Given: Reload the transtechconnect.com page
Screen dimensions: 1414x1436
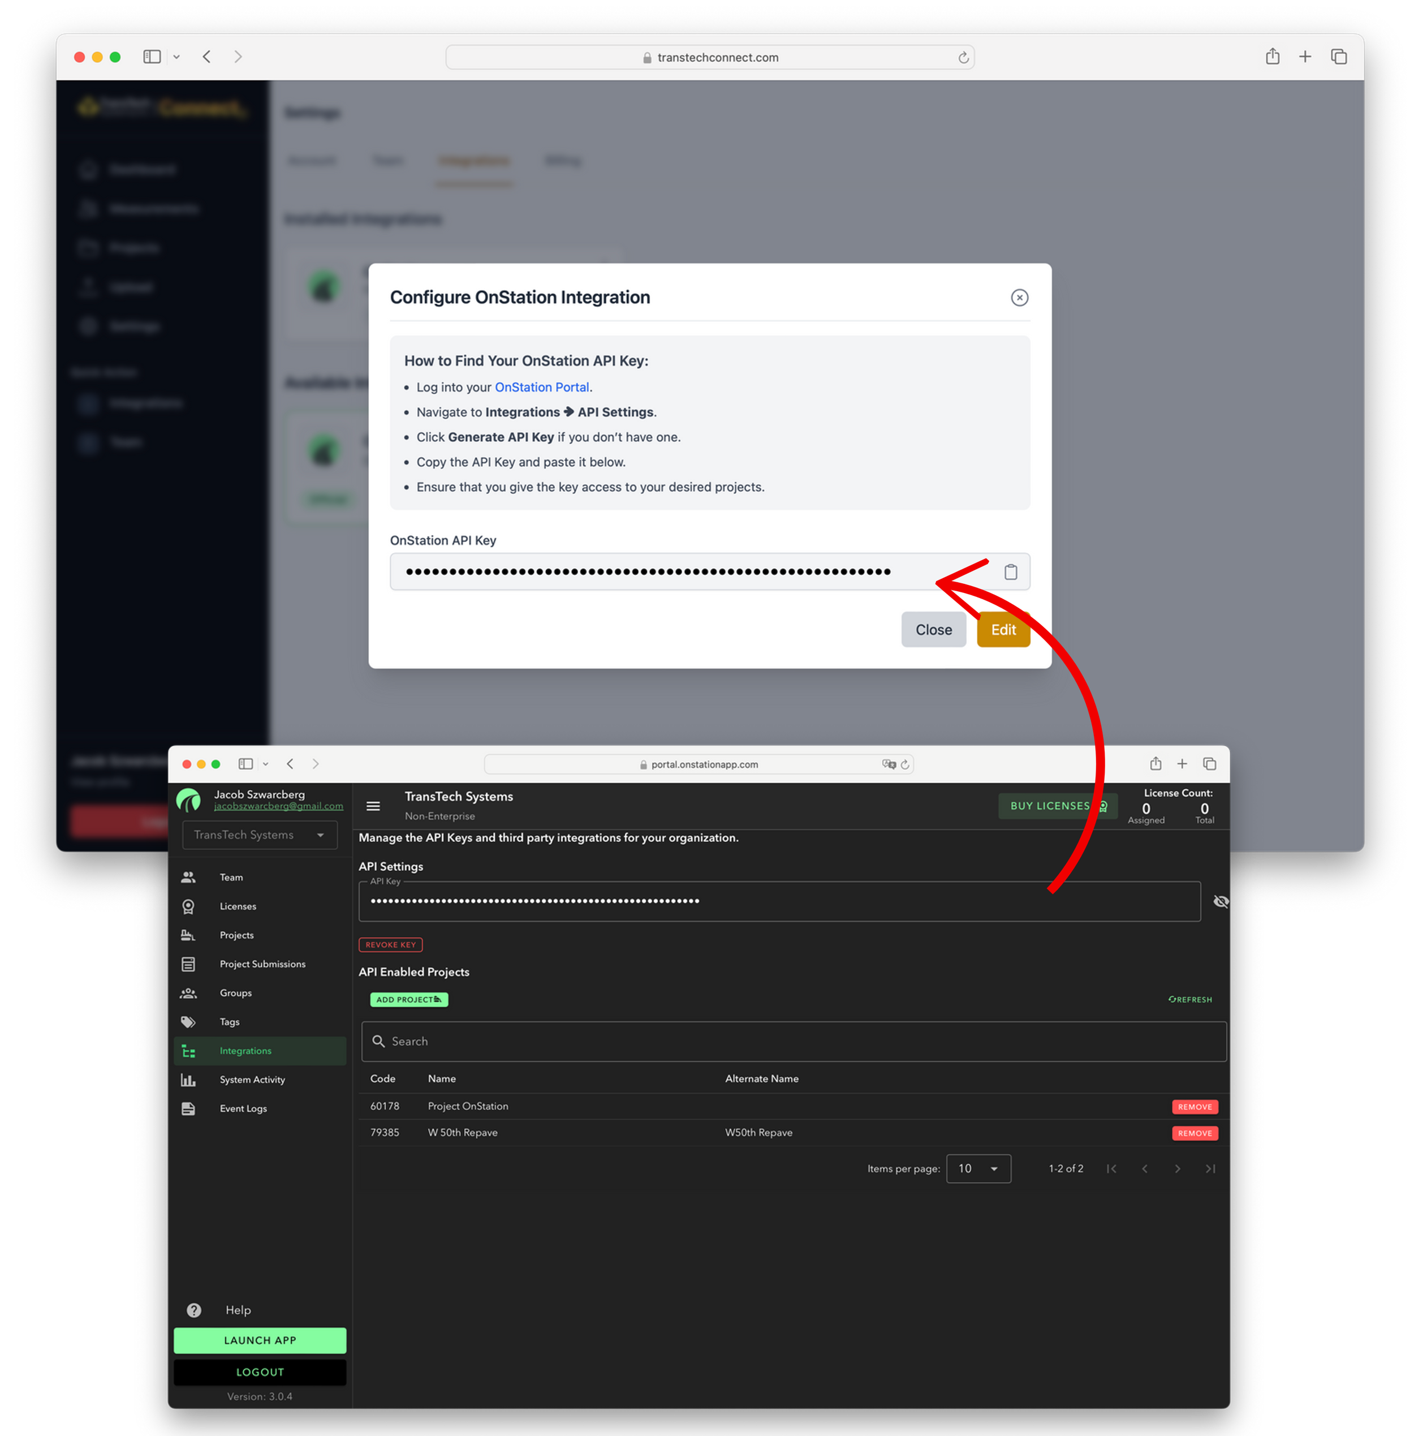Looking at the screenshot, I should tap(963, 57).
